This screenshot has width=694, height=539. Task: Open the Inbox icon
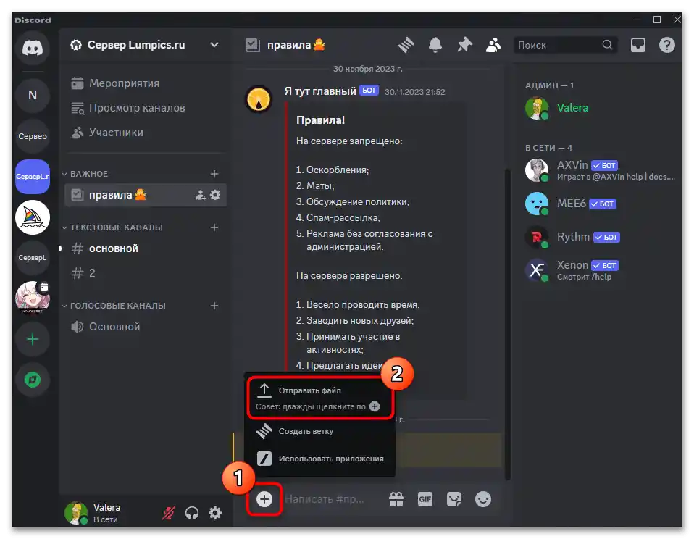point(637,45)
